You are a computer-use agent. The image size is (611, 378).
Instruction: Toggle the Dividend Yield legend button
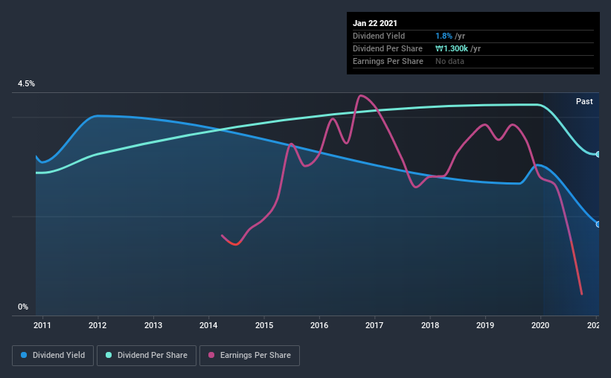pyautogui.click(x=53, y=356)
